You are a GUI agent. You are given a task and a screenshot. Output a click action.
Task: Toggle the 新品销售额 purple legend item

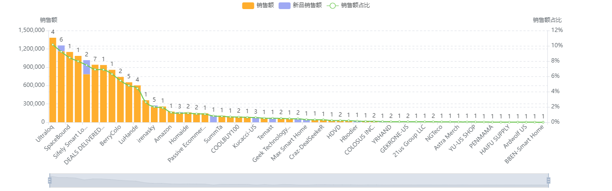click(x=300, y=5)
